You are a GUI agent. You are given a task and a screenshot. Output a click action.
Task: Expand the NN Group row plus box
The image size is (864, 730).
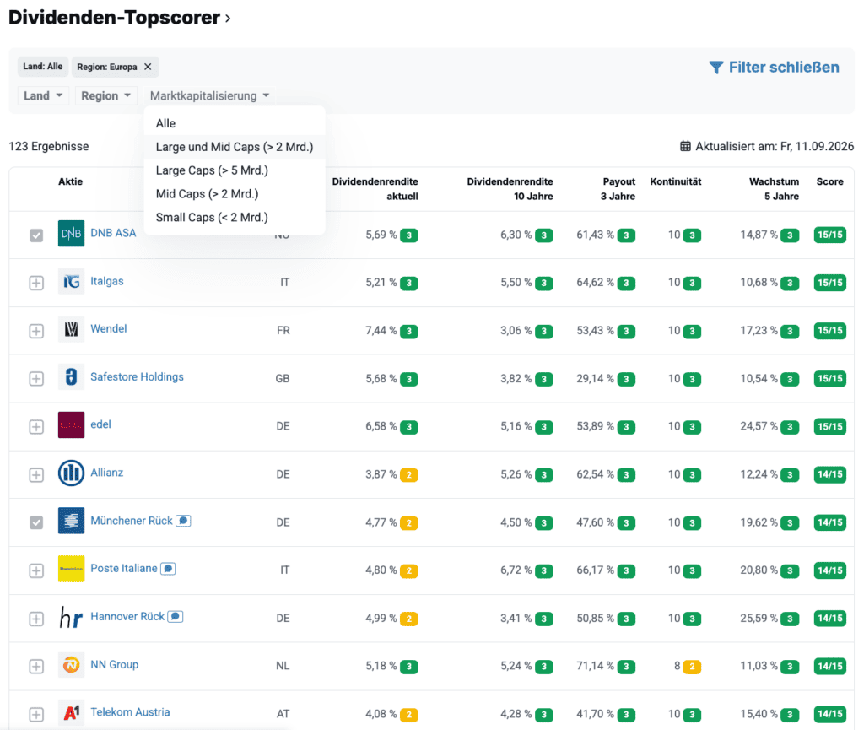(x=36, y=667)
